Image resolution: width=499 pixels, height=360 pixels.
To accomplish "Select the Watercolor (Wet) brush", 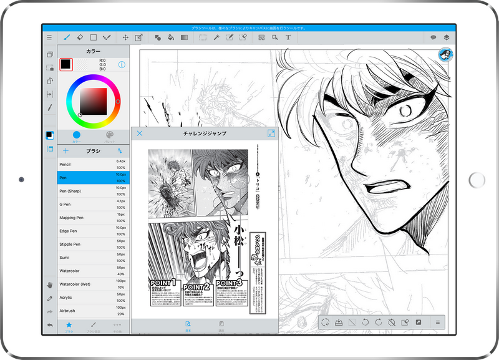I will click(x=93, y=285).
